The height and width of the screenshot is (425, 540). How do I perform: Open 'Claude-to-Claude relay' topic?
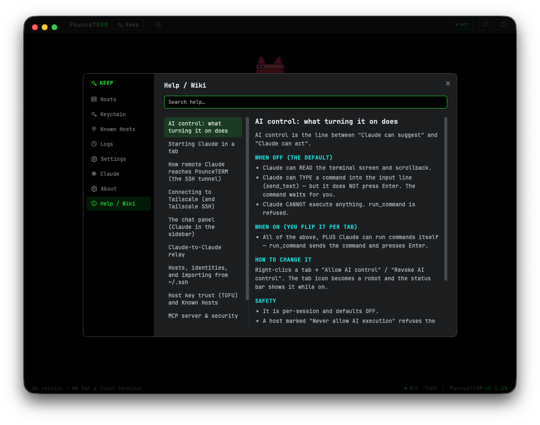point(203,251)
